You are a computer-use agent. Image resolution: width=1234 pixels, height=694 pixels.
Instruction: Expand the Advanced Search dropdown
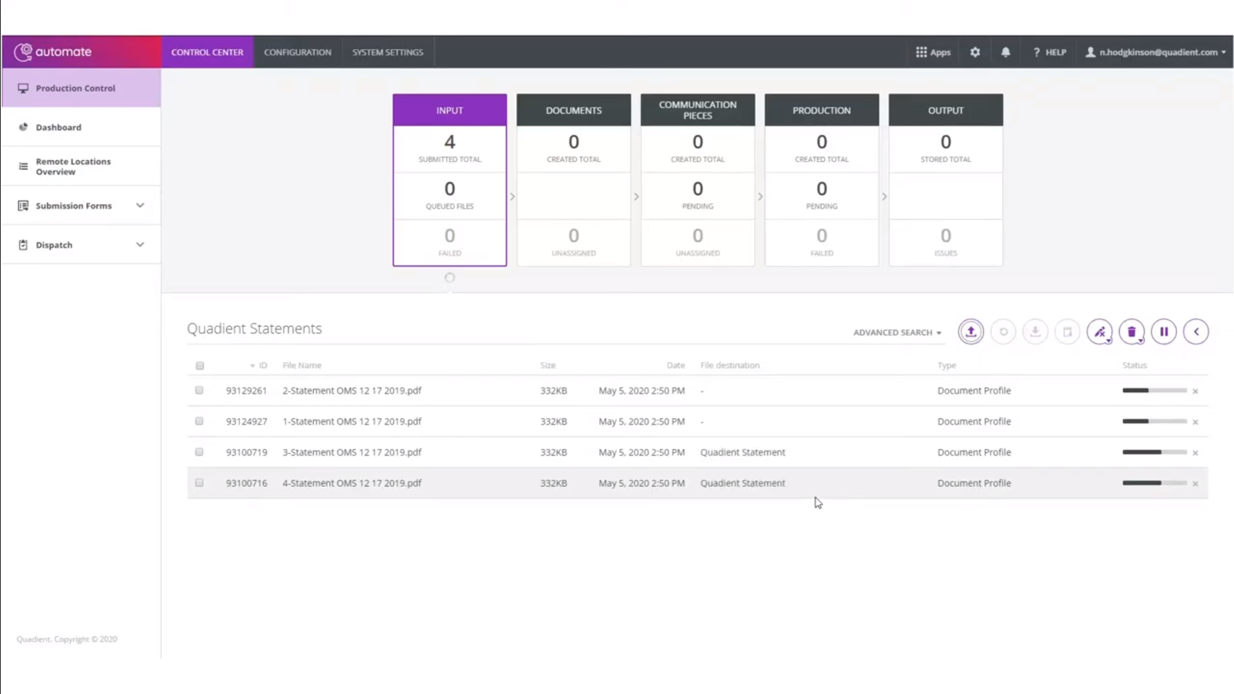pos(896,332)
